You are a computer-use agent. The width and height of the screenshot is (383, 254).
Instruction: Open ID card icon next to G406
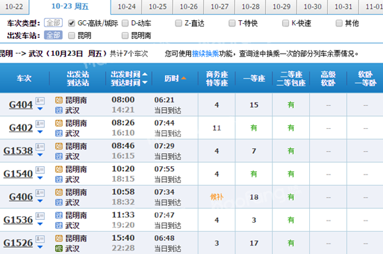[x=40, y=193]
